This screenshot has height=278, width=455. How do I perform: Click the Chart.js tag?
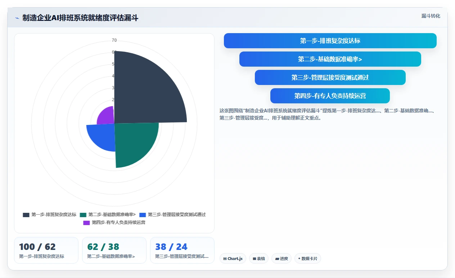click(233, 259)
